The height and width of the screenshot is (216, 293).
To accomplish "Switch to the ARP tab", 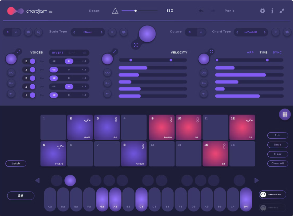I will pyautogui.click(x=250, y=52).
